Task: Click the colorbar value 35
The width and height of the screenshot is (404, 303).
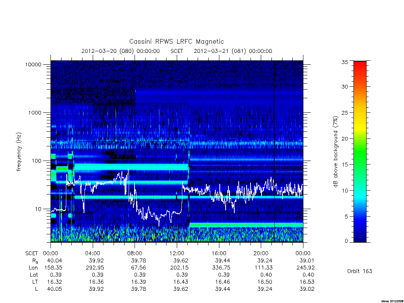Action: [x=344, y=62]
